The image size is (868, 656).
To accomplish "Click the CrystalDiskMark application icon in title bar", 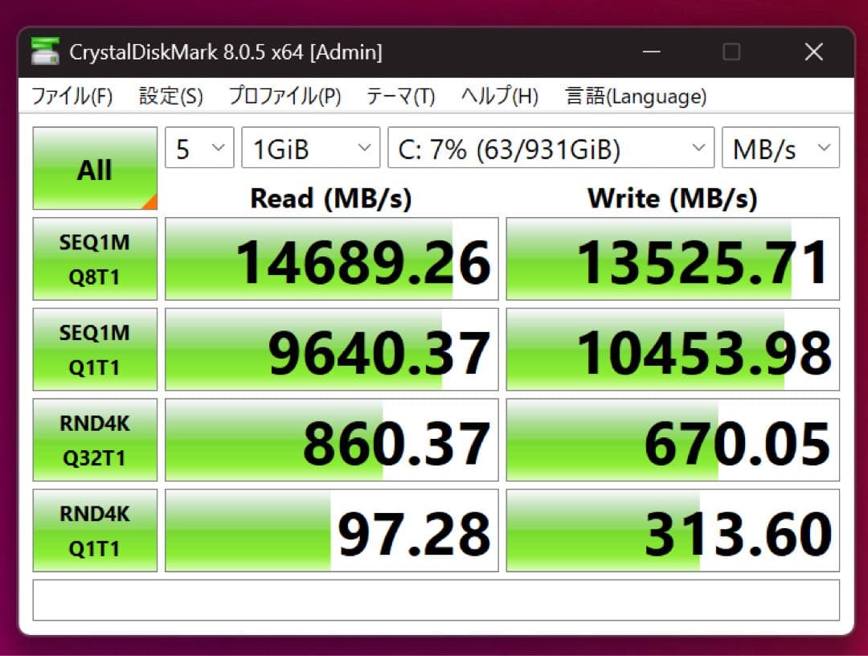I will tap(46, 51).
